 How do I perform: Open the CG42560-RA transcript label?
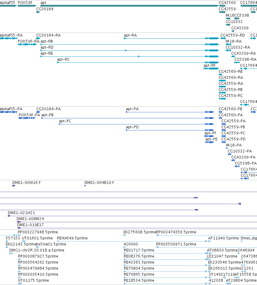click(231, 77)
